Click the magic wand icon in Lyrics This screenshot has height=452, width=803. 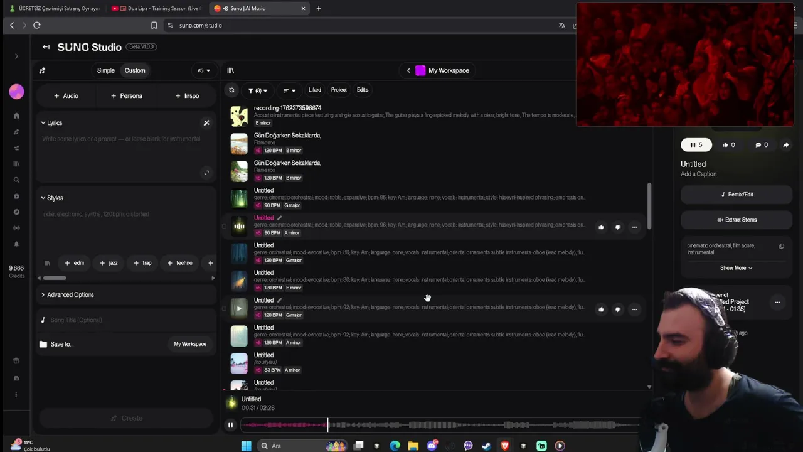[206, 123]
